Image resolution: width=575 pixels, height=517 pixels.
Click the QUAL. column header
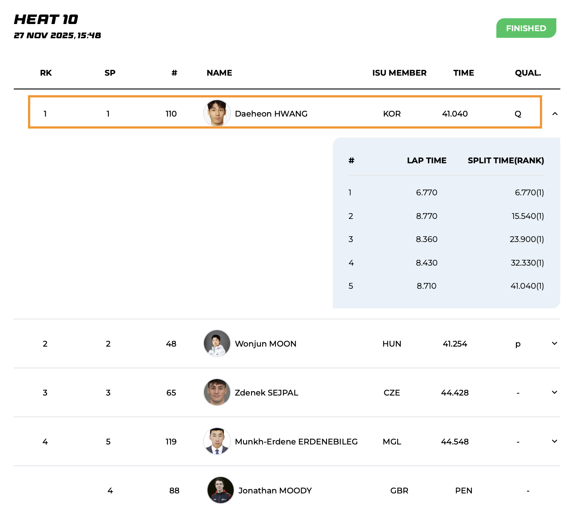(x=527, y=73)
